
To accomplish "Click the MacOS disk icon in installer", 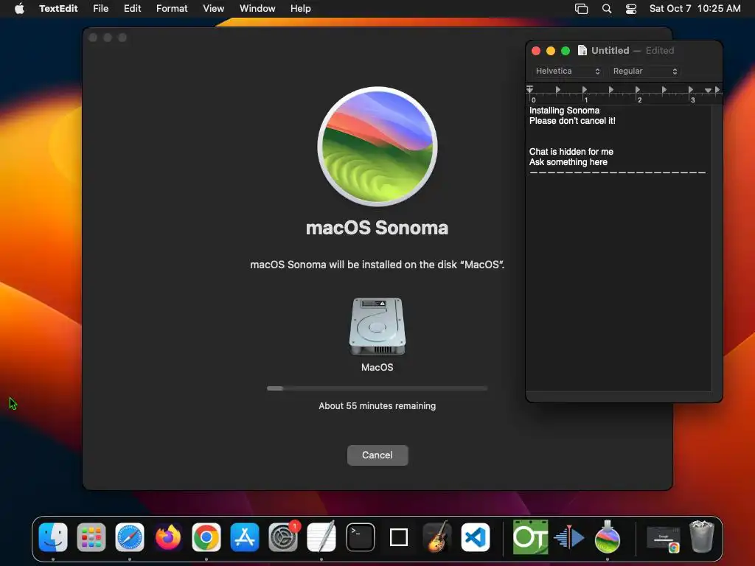I will coord(377,326).
